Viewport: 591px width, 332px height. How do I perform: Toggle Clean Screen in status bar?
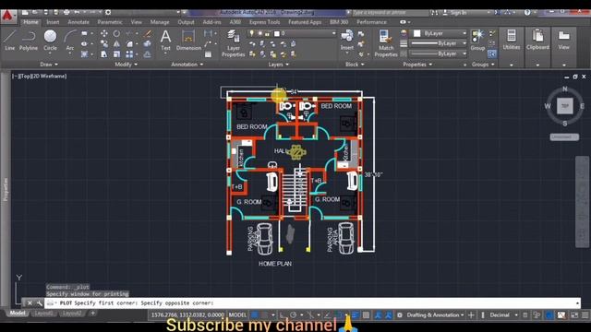point(574,315)
